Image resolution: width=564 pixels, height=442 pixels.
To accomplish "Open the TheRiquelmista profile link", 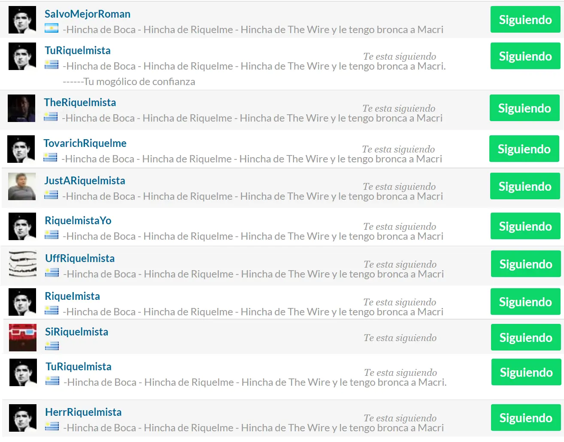I will click(x=80, y=102).
